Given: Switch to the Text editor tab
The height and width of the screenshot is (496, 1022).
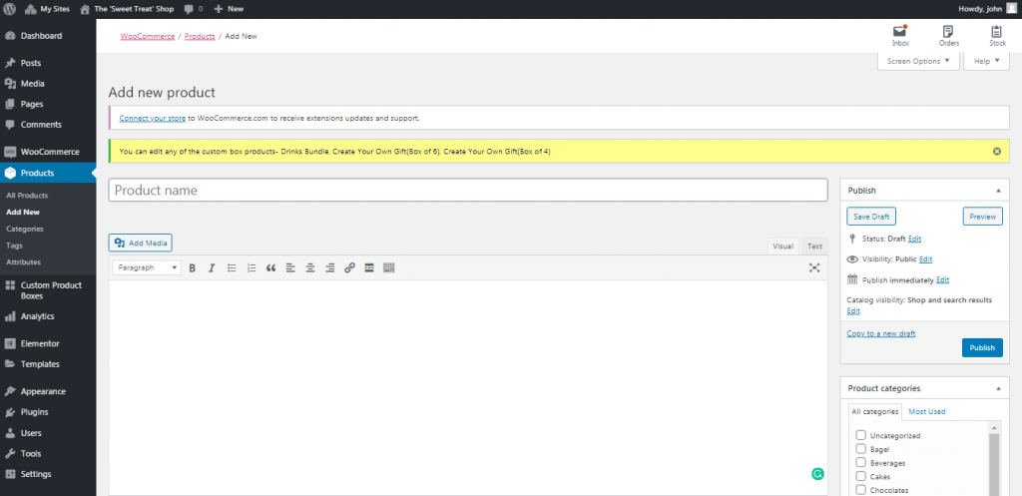Looking at the screenshot, I should 814,247.
